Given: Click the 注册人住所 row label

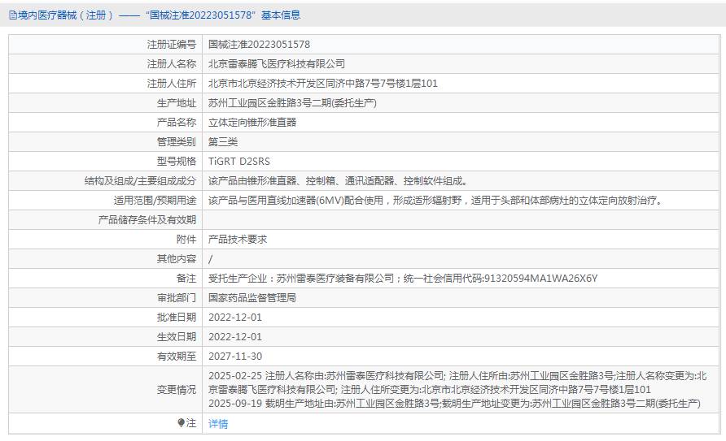Looking at the screenshot, I should (171, 83).
